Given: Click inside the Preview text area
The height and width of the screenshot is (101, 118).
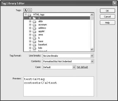Looking at the screenshot, I should click(59, 86).
